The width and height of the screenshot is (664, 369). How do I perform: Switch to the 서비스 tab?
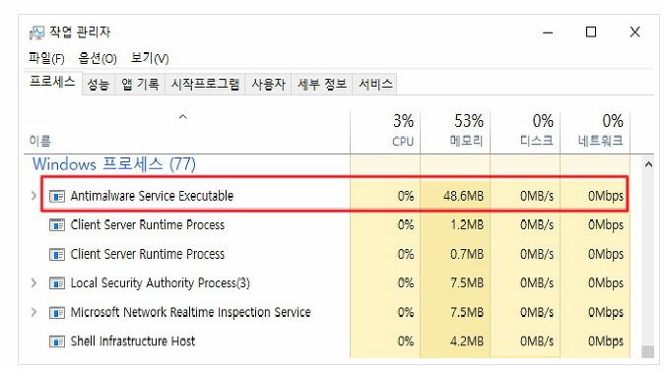(375, 85)
